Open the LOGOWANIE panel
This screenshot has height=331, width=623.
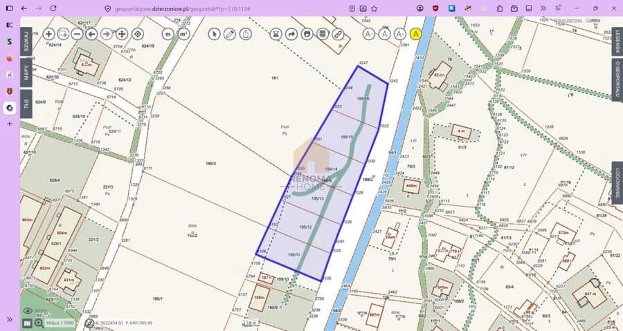click(x=617, y=182)
